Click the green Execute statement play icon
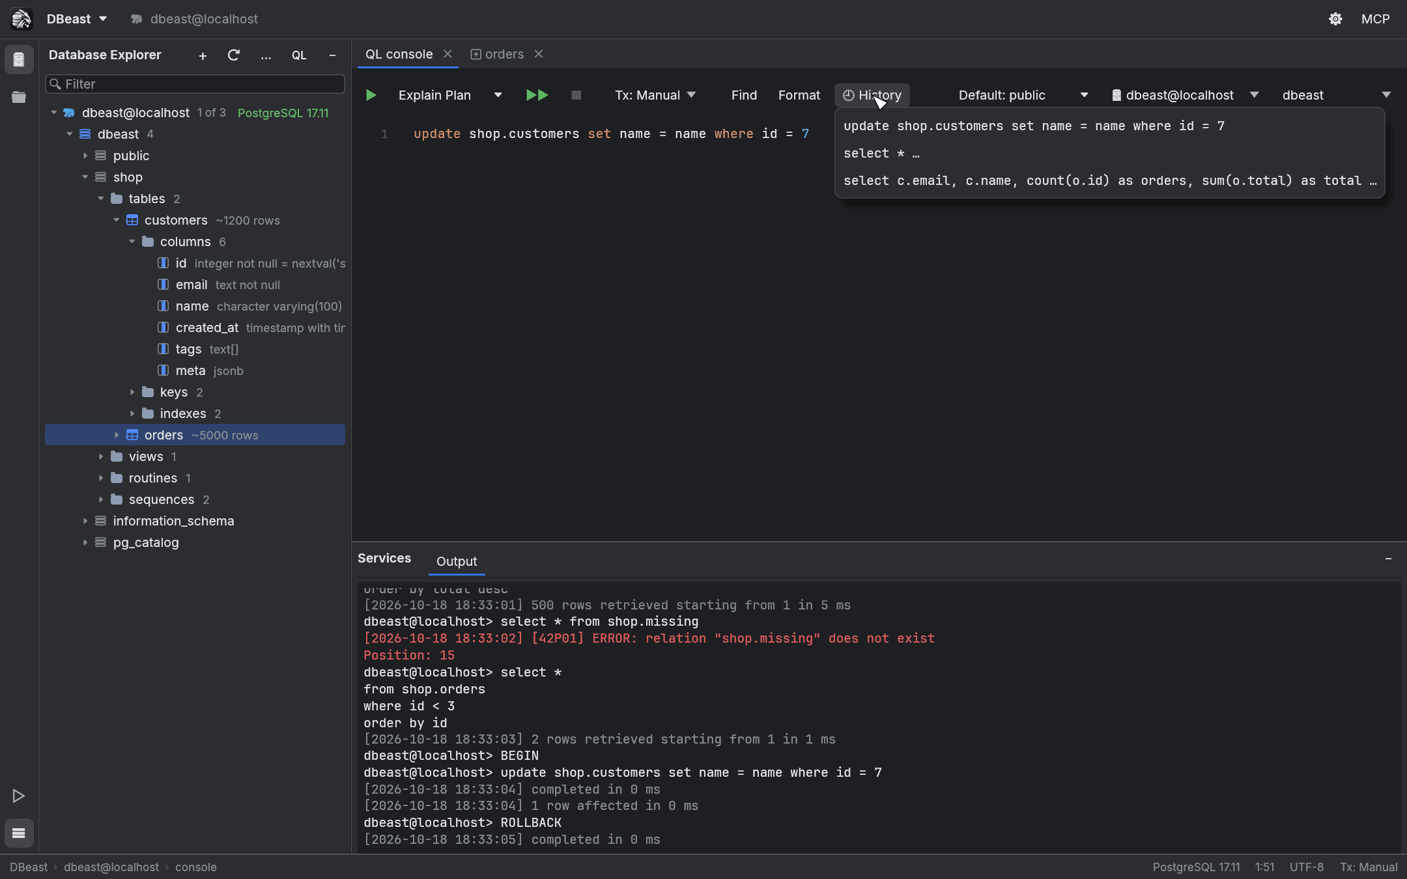Image resolution: width=1407 pixels, height=879 pixels. (x=371, y=95)
